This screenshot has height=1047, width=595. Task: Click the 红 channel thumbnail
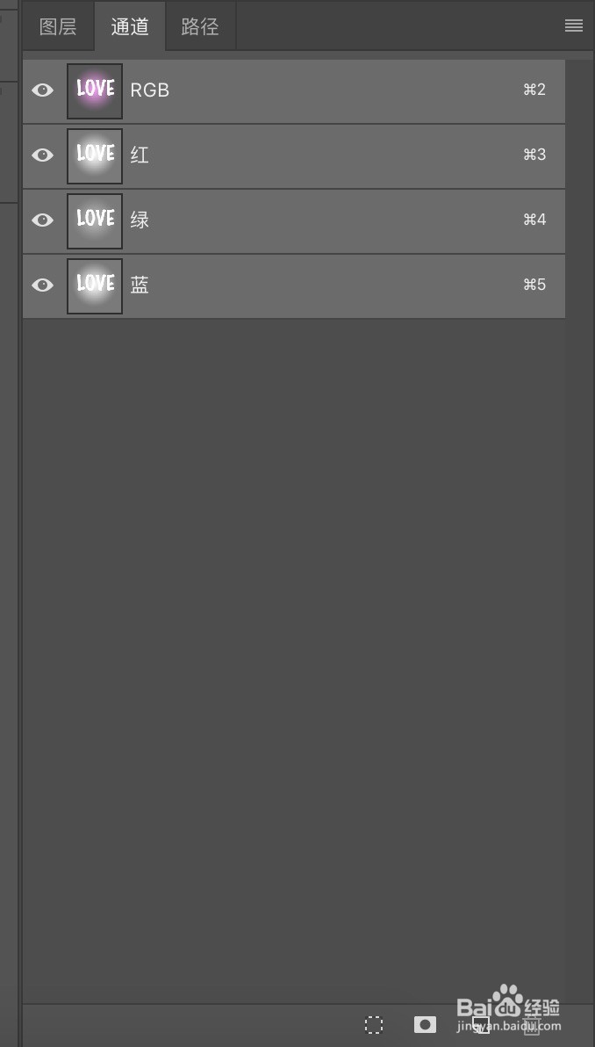coord(95,155)
